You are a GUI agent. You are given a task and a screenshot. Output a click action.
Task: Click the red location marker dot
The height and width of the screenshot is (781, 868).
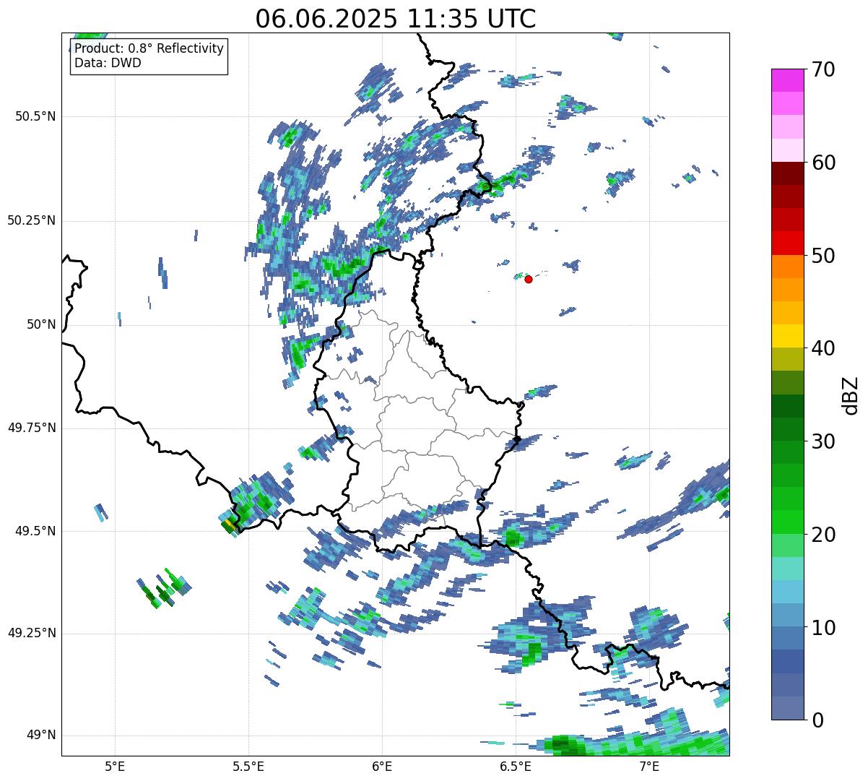click(529, 279)
